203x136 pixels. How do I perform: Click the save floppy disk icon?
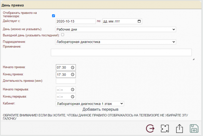pos(194,128)
